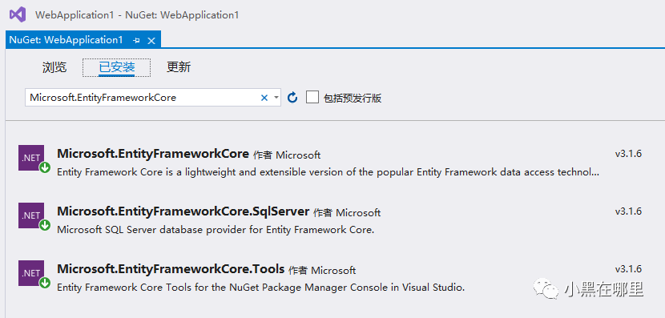
Task: Click the '作者 Microsoft' author text of the SqlServer package
Action: [x=347, y=213]
